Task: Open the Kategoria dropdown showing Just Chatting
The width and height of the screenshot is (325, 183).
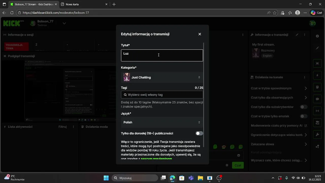Action: [x=162, y=77]
